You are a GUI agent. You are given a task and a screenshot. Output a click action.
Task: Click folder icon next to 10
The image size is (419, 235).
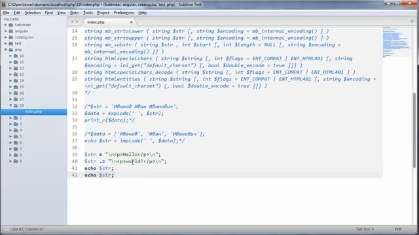click(16, 56)
